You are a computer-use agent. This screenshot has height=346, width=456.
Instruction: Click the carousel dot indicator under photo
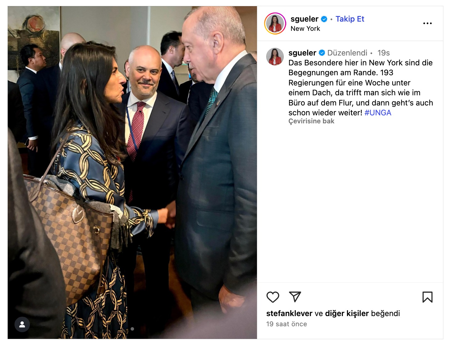coord(132,329)
